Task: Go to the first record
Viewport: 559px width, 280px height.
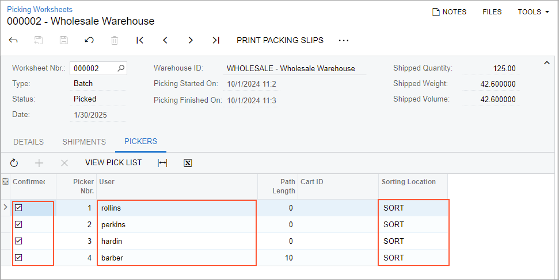Action: tap(140, 40)
